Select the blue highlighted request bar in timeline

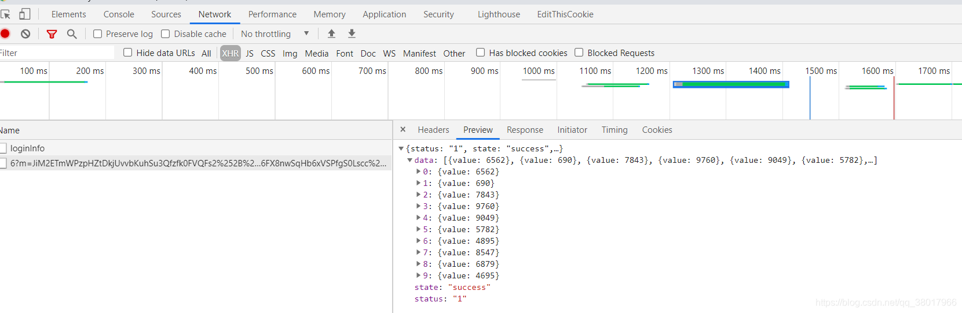click(x=731, y=84)
